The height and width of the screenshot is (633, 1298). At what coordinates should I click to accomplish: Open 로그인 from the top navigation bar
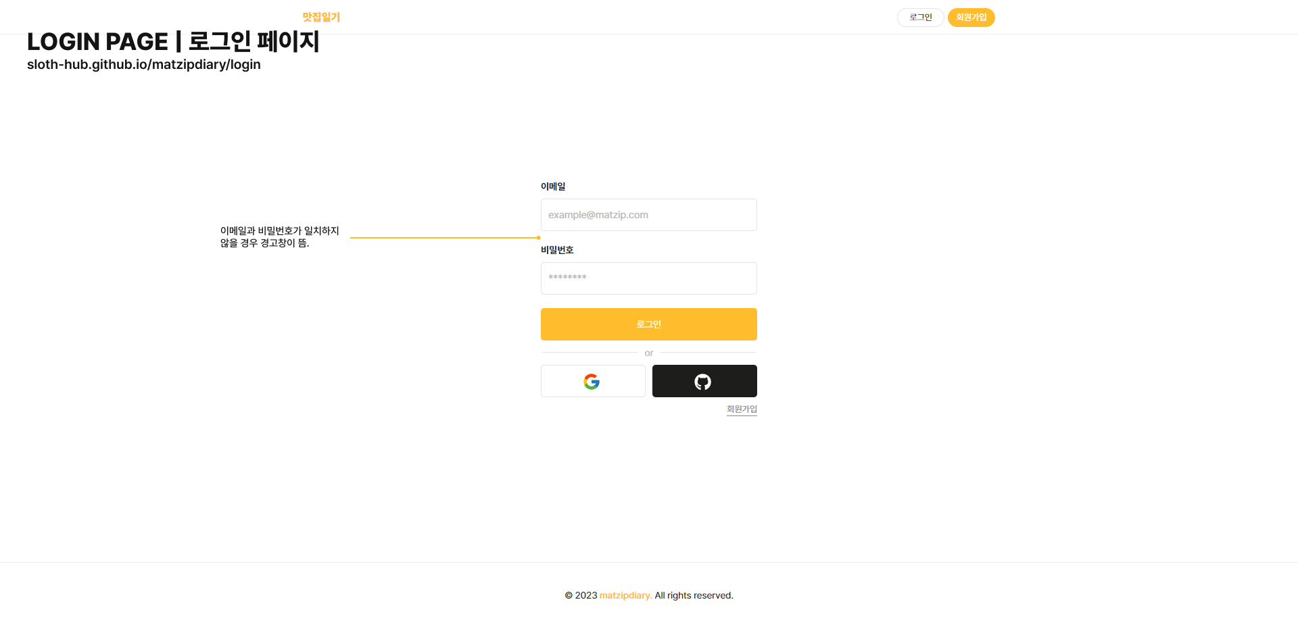tap(920, 18)
